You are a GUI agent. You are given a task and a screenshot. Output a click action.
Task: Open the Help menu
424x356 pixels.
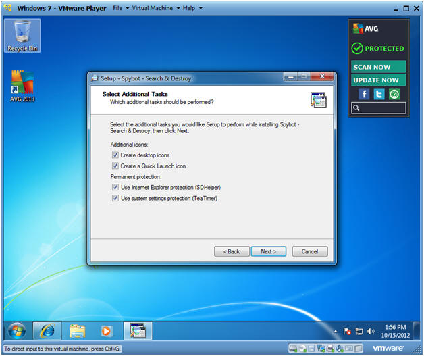(189, 8)
